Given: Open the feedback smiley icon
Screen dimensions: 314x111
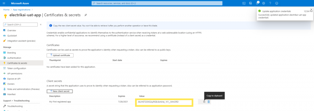Looking at the screenshot, I should click(277, 3).
